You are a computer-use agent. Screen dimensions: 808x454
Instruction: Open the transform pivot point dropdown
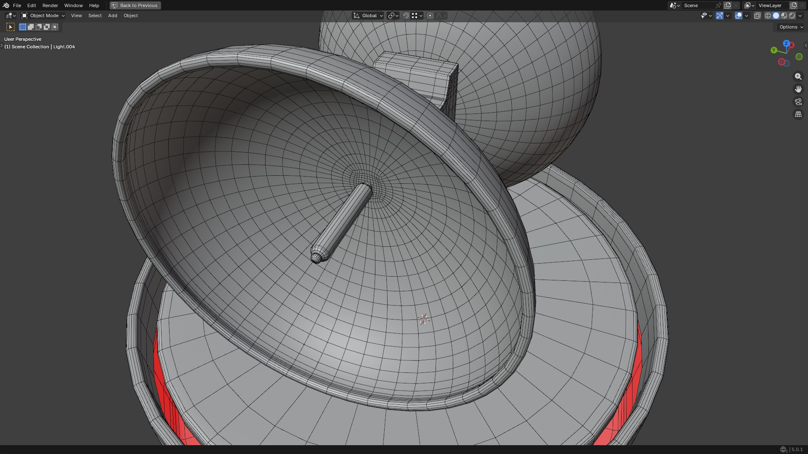[393, 16]
